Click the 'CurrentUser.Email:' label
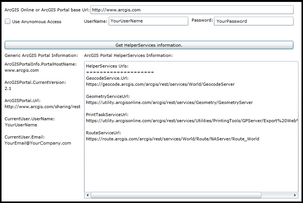 25,137
